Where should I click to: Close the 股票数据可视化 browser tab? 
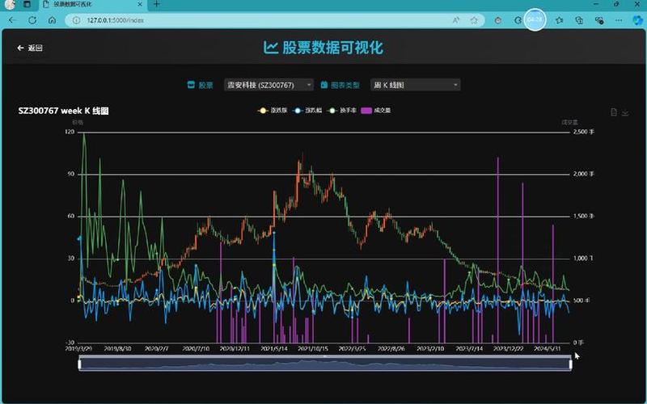coord(140,5)
